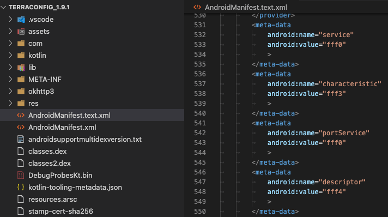The height and width of the screenshot is (217, 388).
Task: Click opening <meta-data tag on line 546
Action: pos(271,172)
